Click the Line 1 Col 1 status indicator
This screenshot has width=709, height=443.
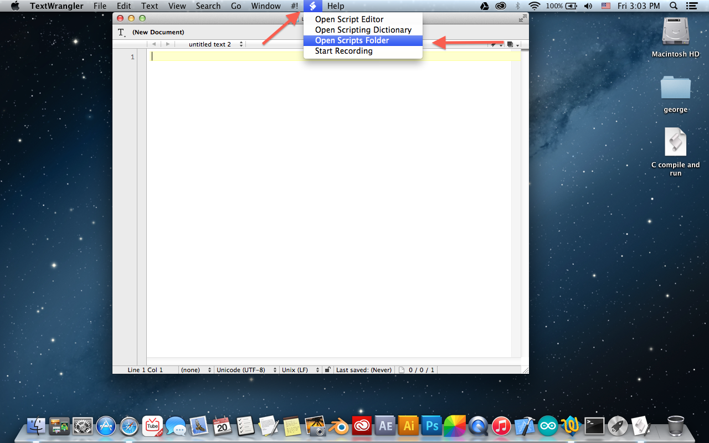click(145, 370)
